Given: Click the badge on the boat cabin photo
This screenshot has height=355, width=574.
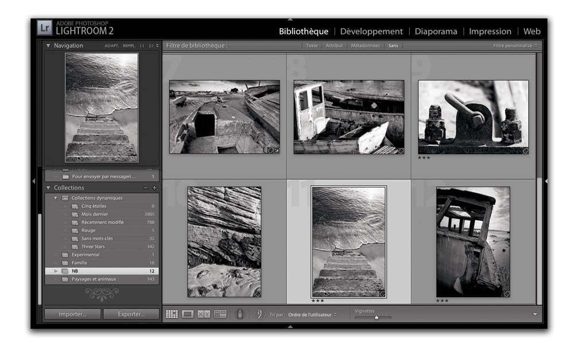Looking at the screenshot, I should (x=401, y=151).
